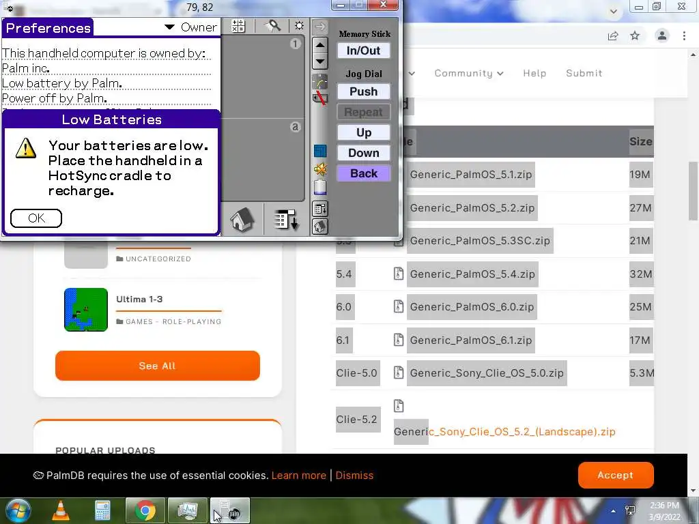Image resolution: width=699 pixels, height=524 pixels.
Task: Click the blue grid square icon in sidebar
Action: (320, 151)
